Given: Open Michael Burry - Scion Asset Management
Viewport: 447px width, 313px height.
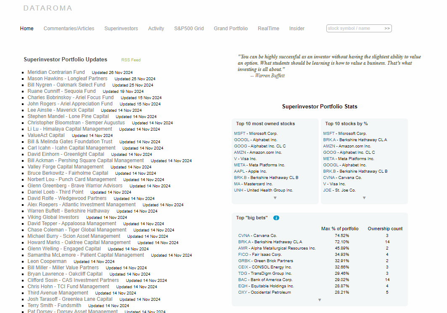Looking at the screenshot, I should [74, 236].
